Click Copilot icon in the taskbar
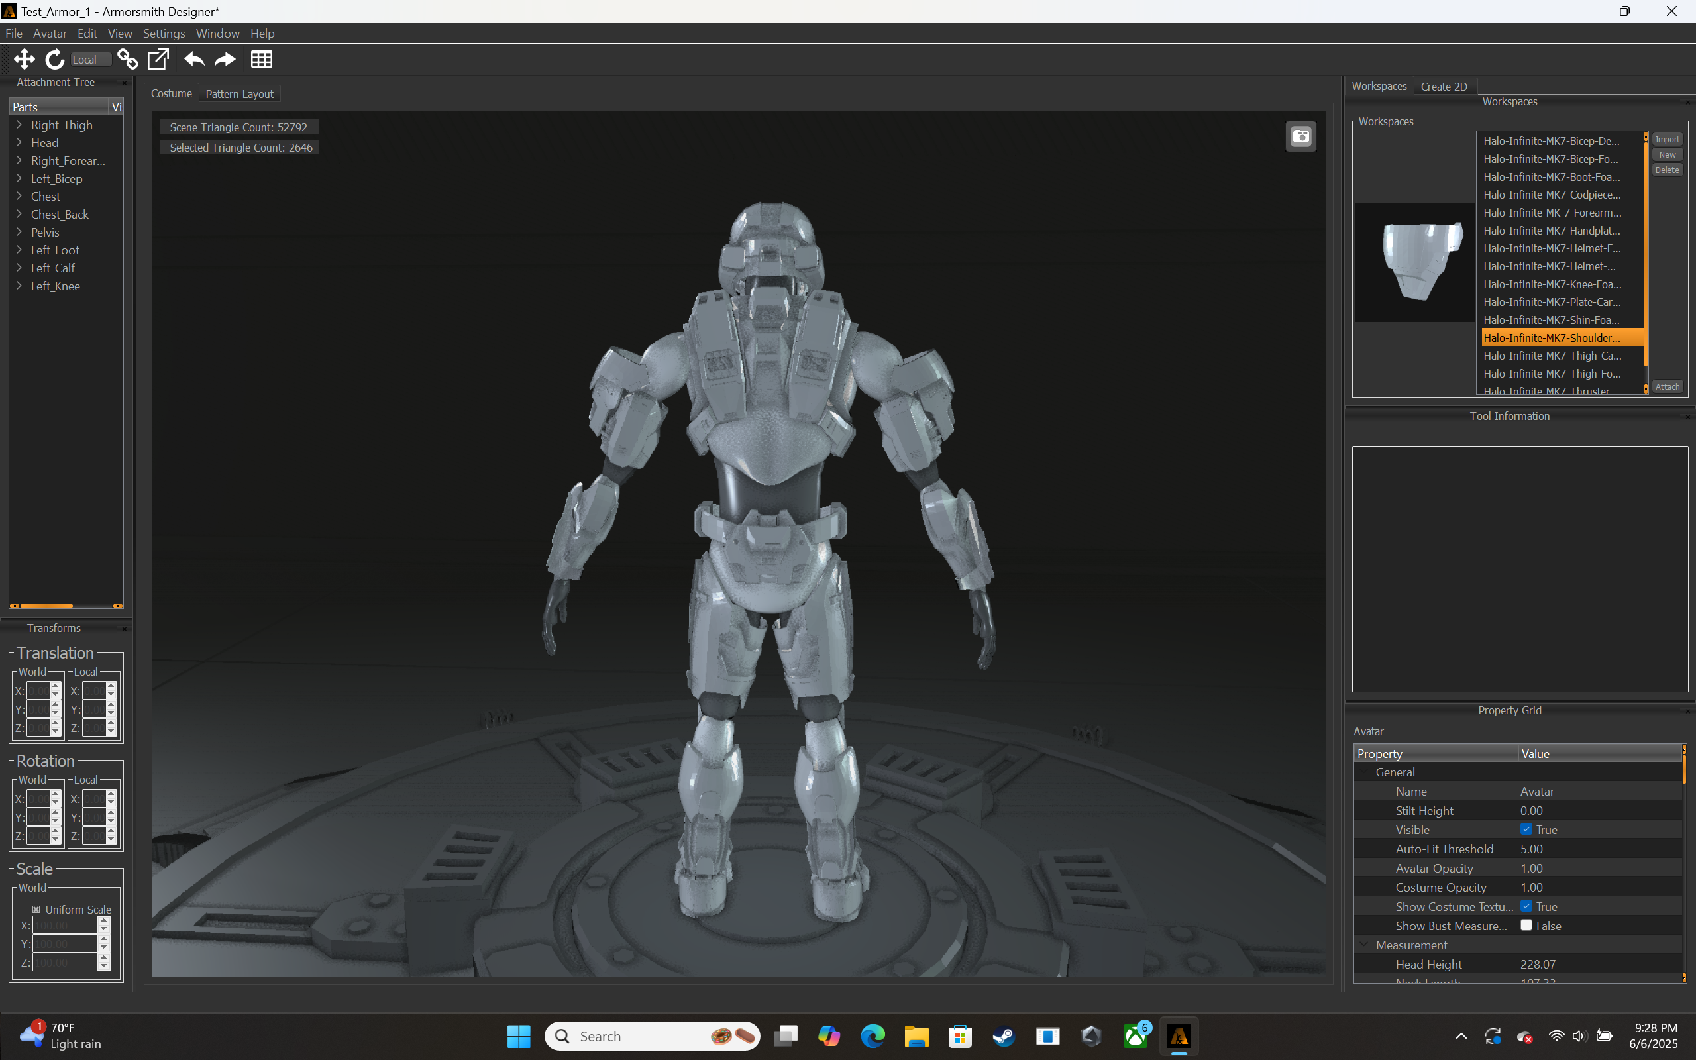Screen dimensions: 1696x1060 click(829, 1036)
